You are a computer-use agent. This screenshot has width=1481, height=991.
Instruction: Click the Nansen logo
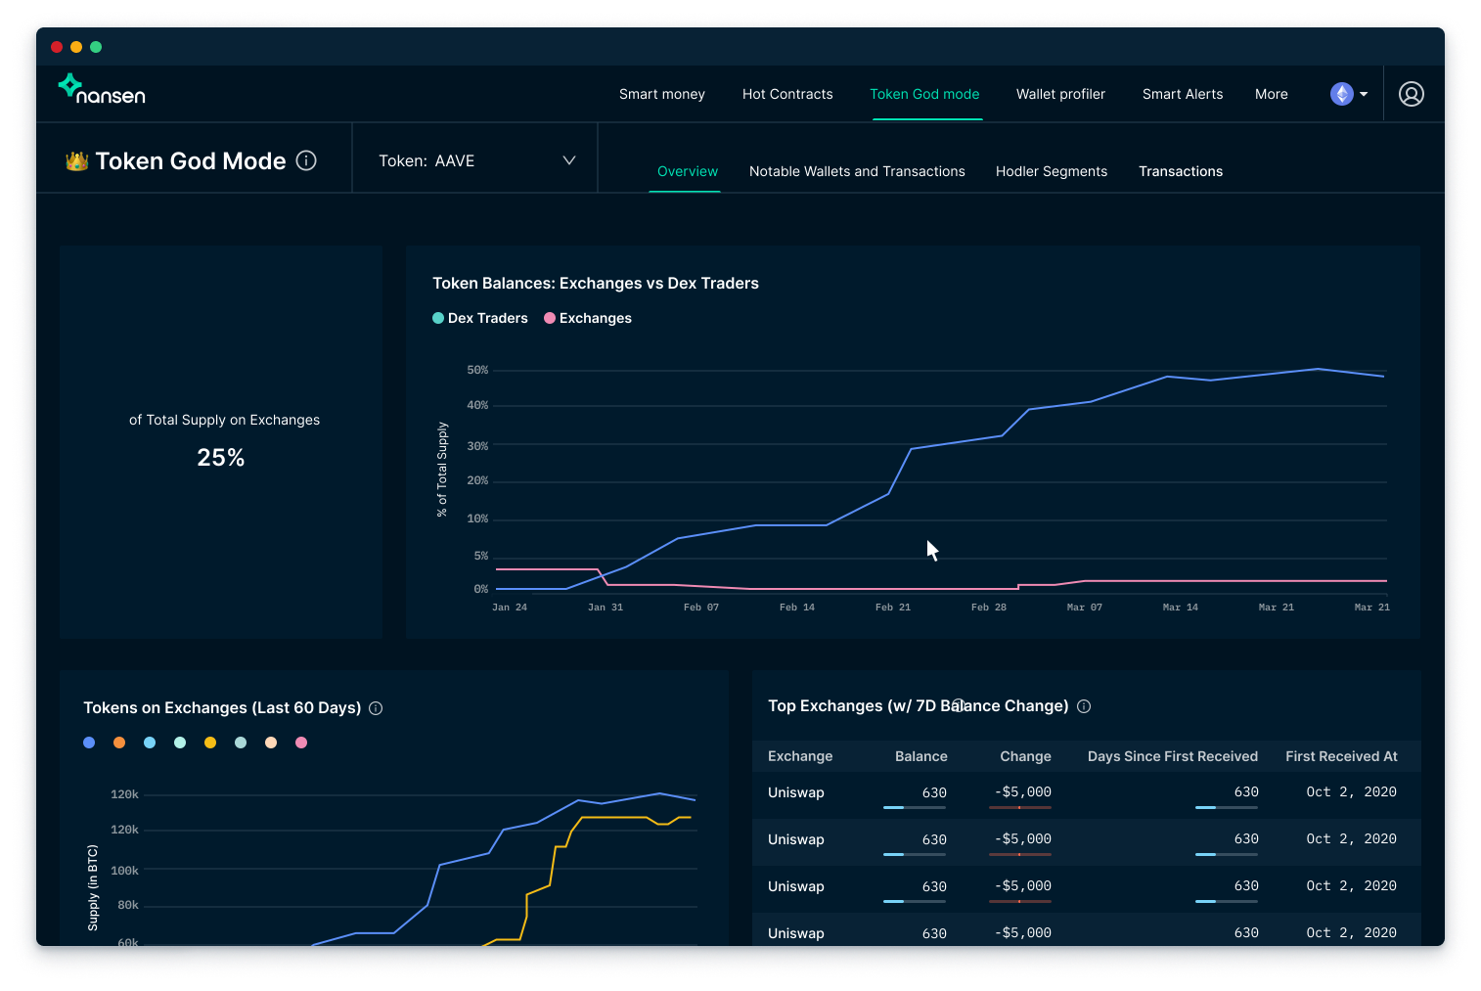pos(102,90)
